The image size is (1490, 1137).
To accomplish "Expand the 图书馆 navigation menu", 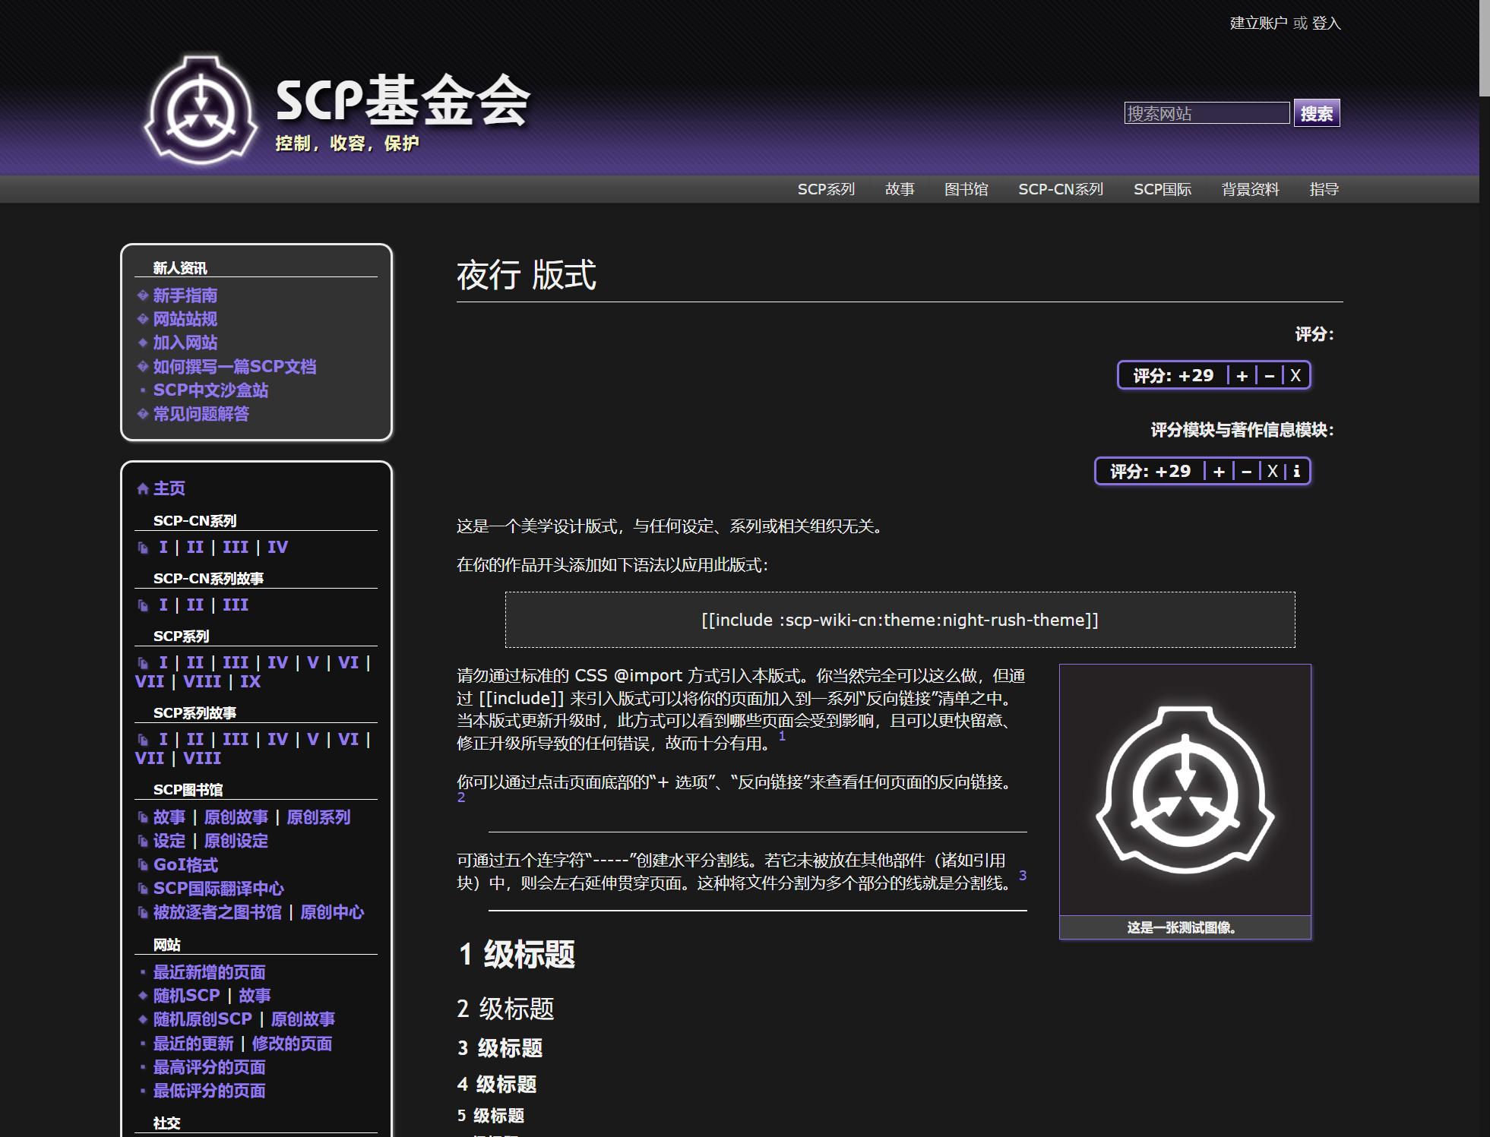I will tap(966, 189).
